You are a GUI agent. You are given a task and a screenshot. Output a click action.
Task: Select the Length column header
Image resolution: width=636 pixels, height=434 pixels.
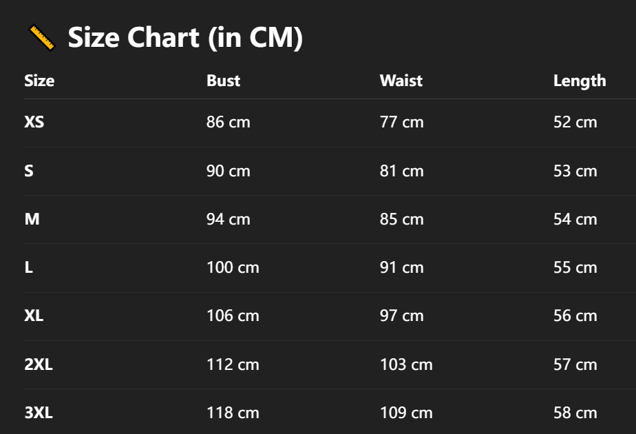580,81
